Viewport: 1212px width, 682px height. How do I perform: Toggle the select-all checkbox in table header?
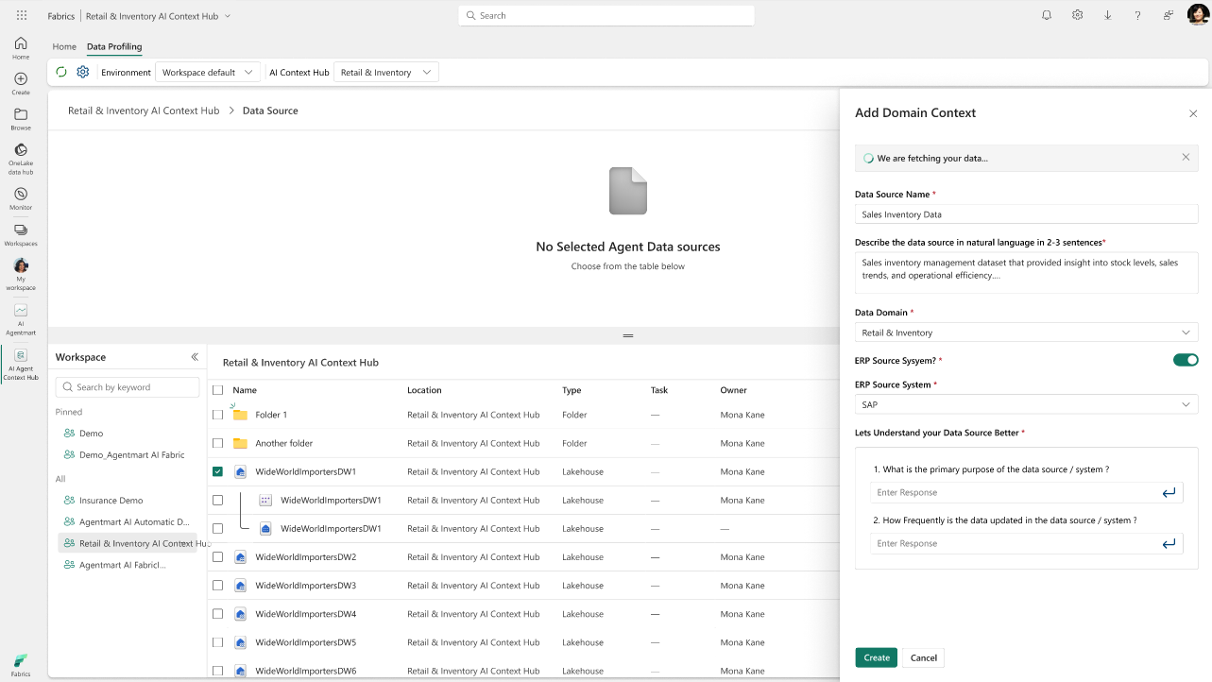coord(218,390)
